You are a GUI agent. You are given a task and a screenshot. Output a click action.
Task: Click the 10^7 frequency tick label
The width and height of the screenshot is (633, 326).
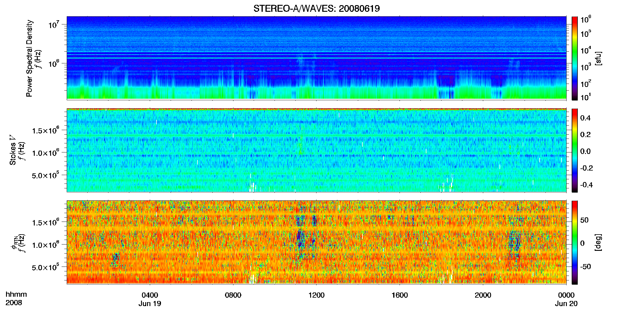54,24
